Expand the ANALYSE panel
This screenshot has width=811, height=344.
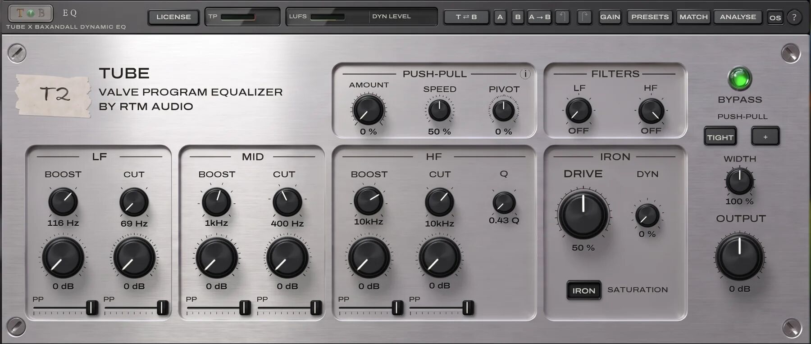pos(738,17)
